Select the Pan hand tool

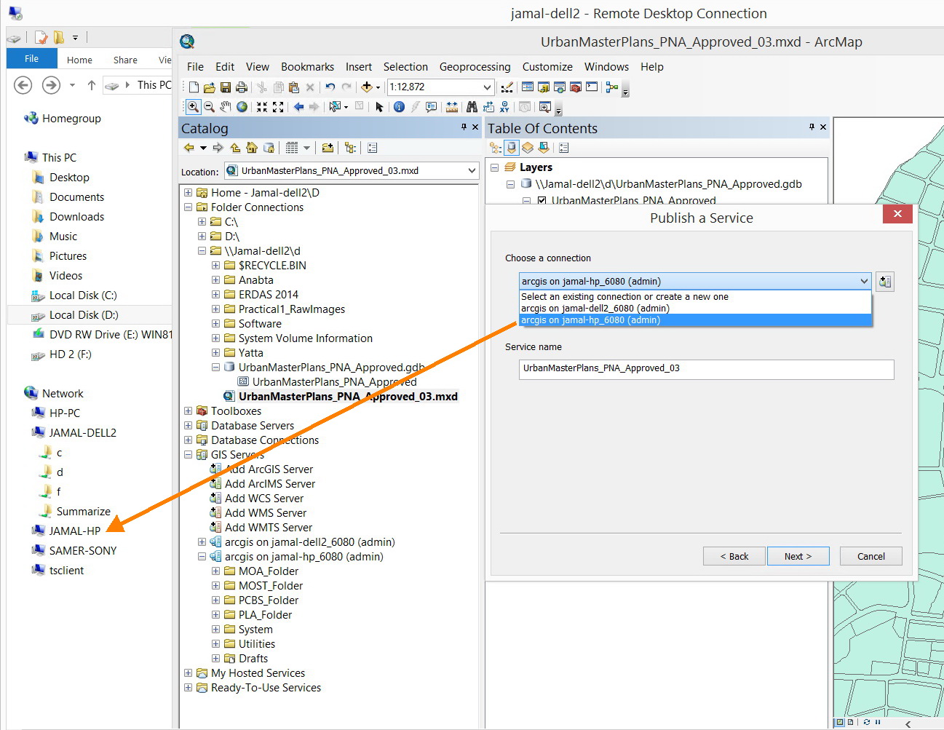tap(226, 107)
